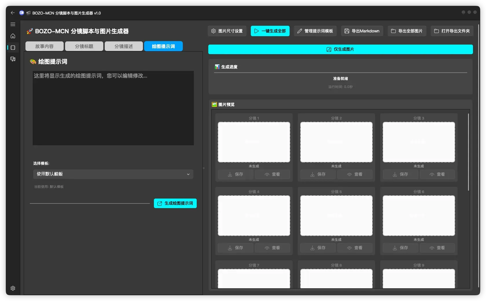Click the 分镜 7 card title
Screen dimensions: 486x301
[254, 265]
